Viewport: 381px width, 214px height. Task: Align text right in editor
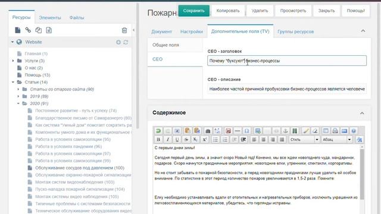tap(273, 140)
